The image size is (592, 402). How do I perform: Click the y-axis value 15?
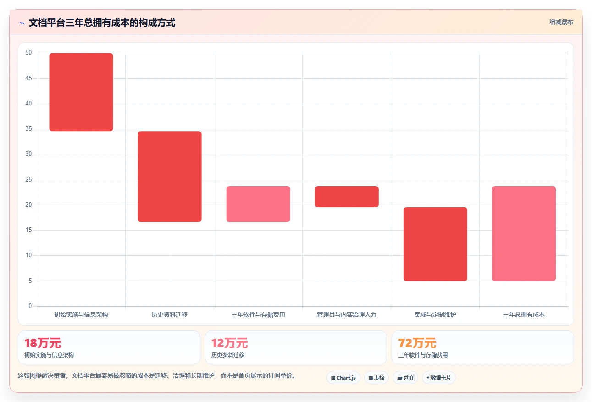28,230
